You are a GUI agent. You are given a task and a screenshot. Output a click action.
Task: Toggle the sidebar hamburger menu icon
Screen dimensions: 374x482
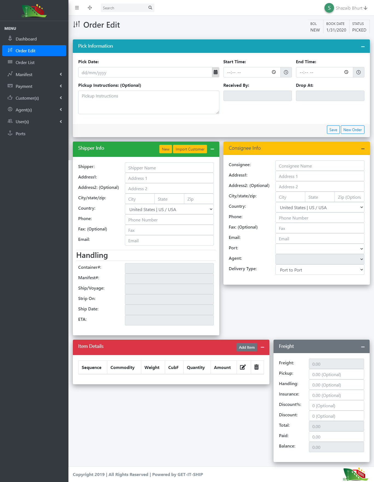click(x=77, y=8)
